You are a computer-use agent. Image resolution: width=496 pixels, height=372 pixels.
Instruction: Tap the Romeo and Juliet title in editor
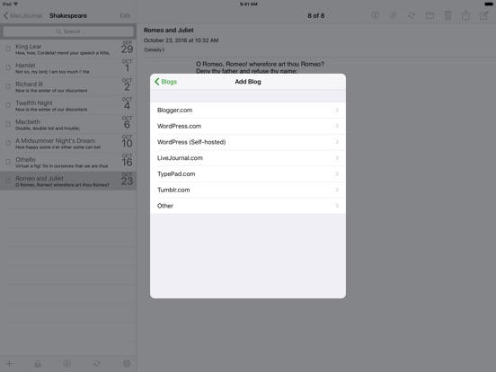169,30
